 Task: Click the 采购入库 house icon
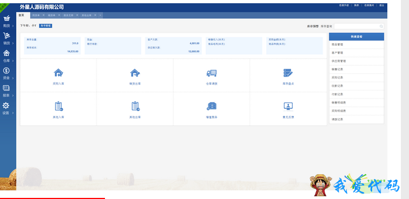coord(58,73)
